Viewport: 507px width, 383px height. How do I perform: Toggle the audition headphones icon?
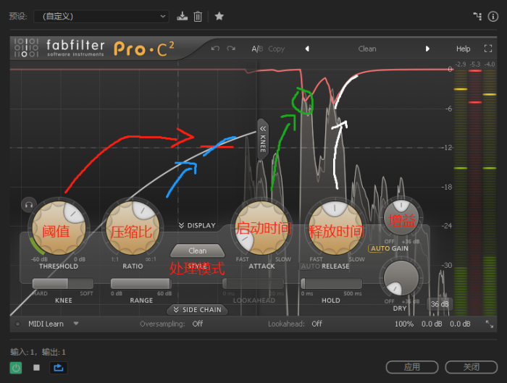[28, 204]
